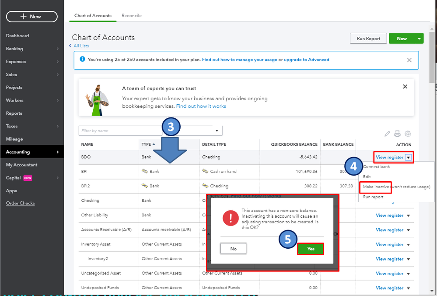Viewport: 437px width, 296px height.
Task: Switch to the Reconcile tab
Action: (x=132, y=16)
